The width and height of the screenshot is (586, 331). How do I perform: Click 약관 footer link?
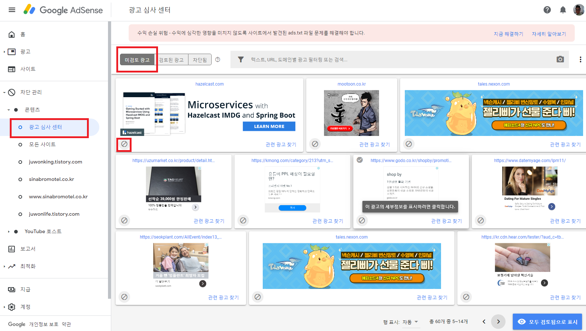click(x=66, y=324)
